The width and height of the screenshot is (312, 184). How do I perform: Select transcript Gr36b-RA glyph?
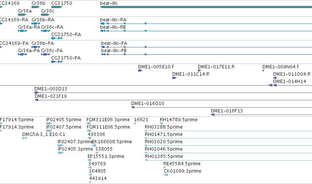(36, 24)
